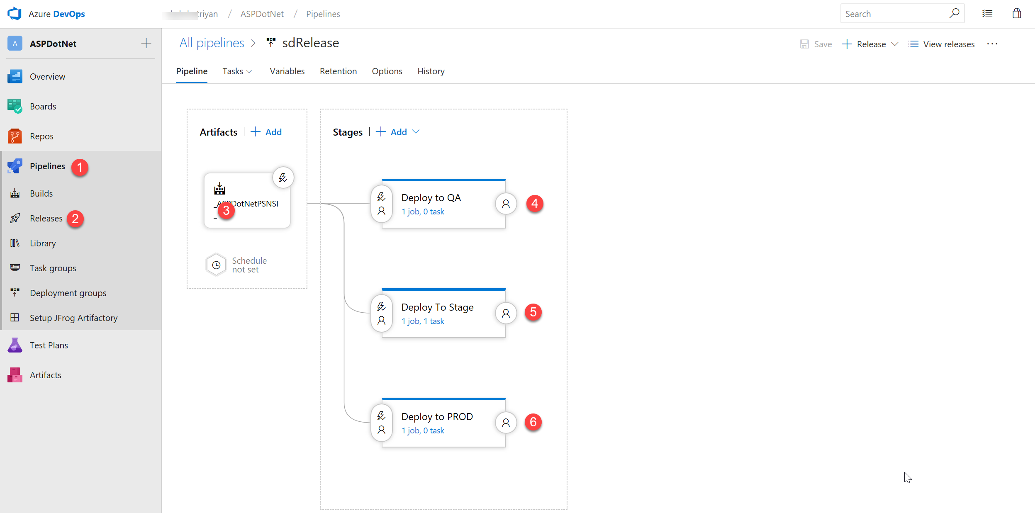Open the Artifacts sidebar icon
Image resolution: width=1035 pixels, height=513 pixels.
pos(15,375)
